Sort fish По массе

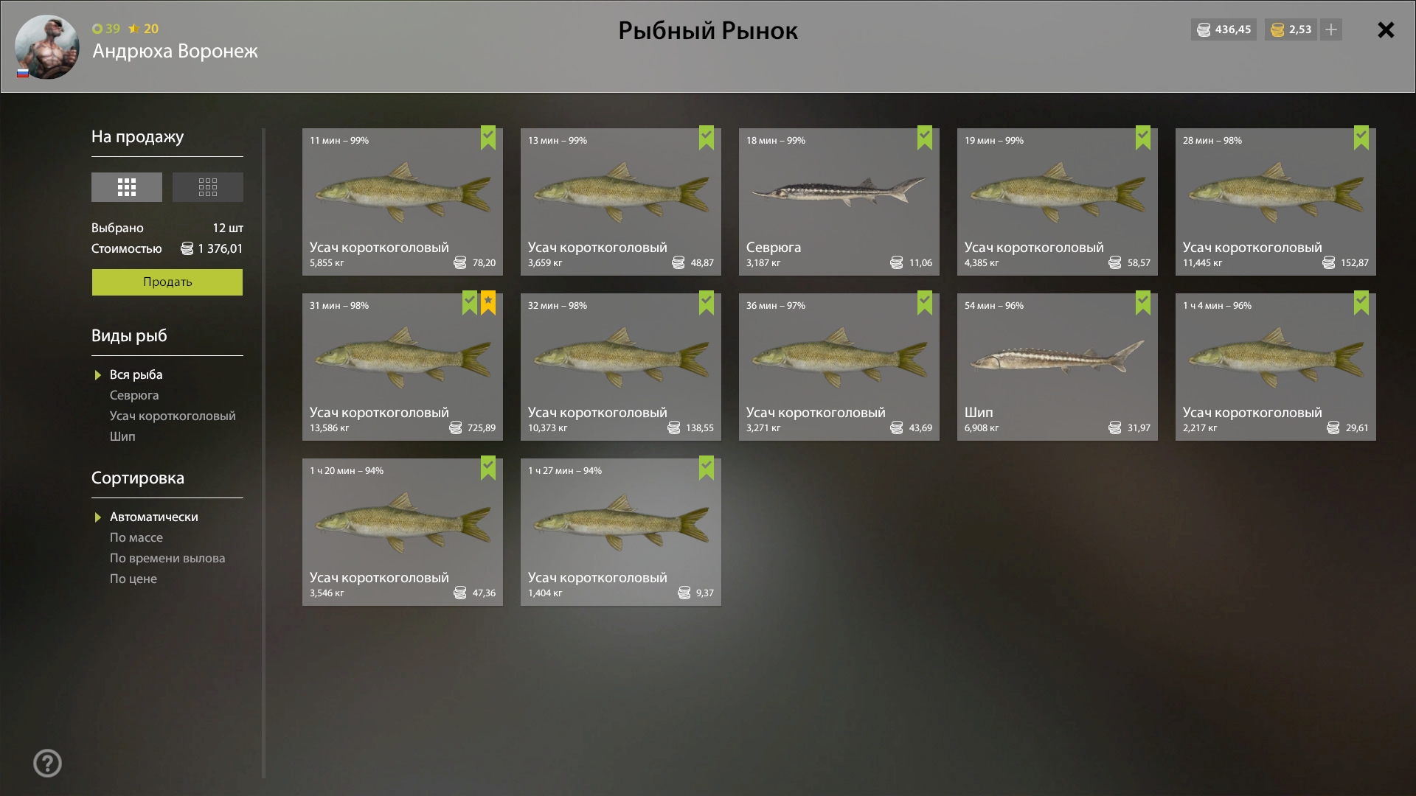[x=136, y=537]
